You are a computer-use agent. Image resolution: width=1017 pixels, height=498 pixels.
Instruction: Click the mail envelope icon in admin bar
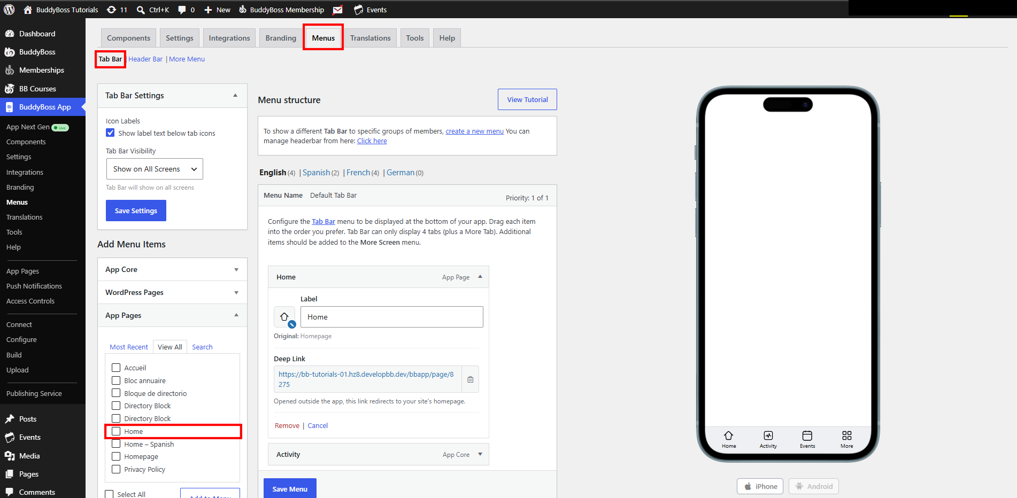[x=338, y=10]
